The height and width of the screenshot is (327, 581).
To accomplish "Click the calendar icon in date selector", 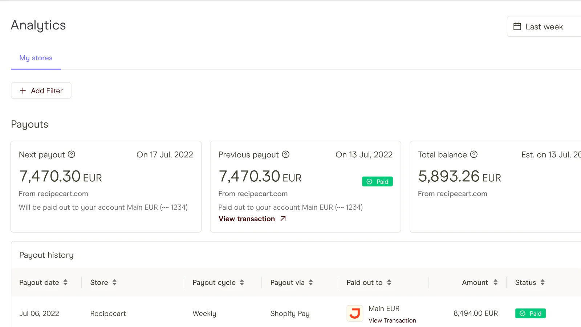I will pos(517,27).
